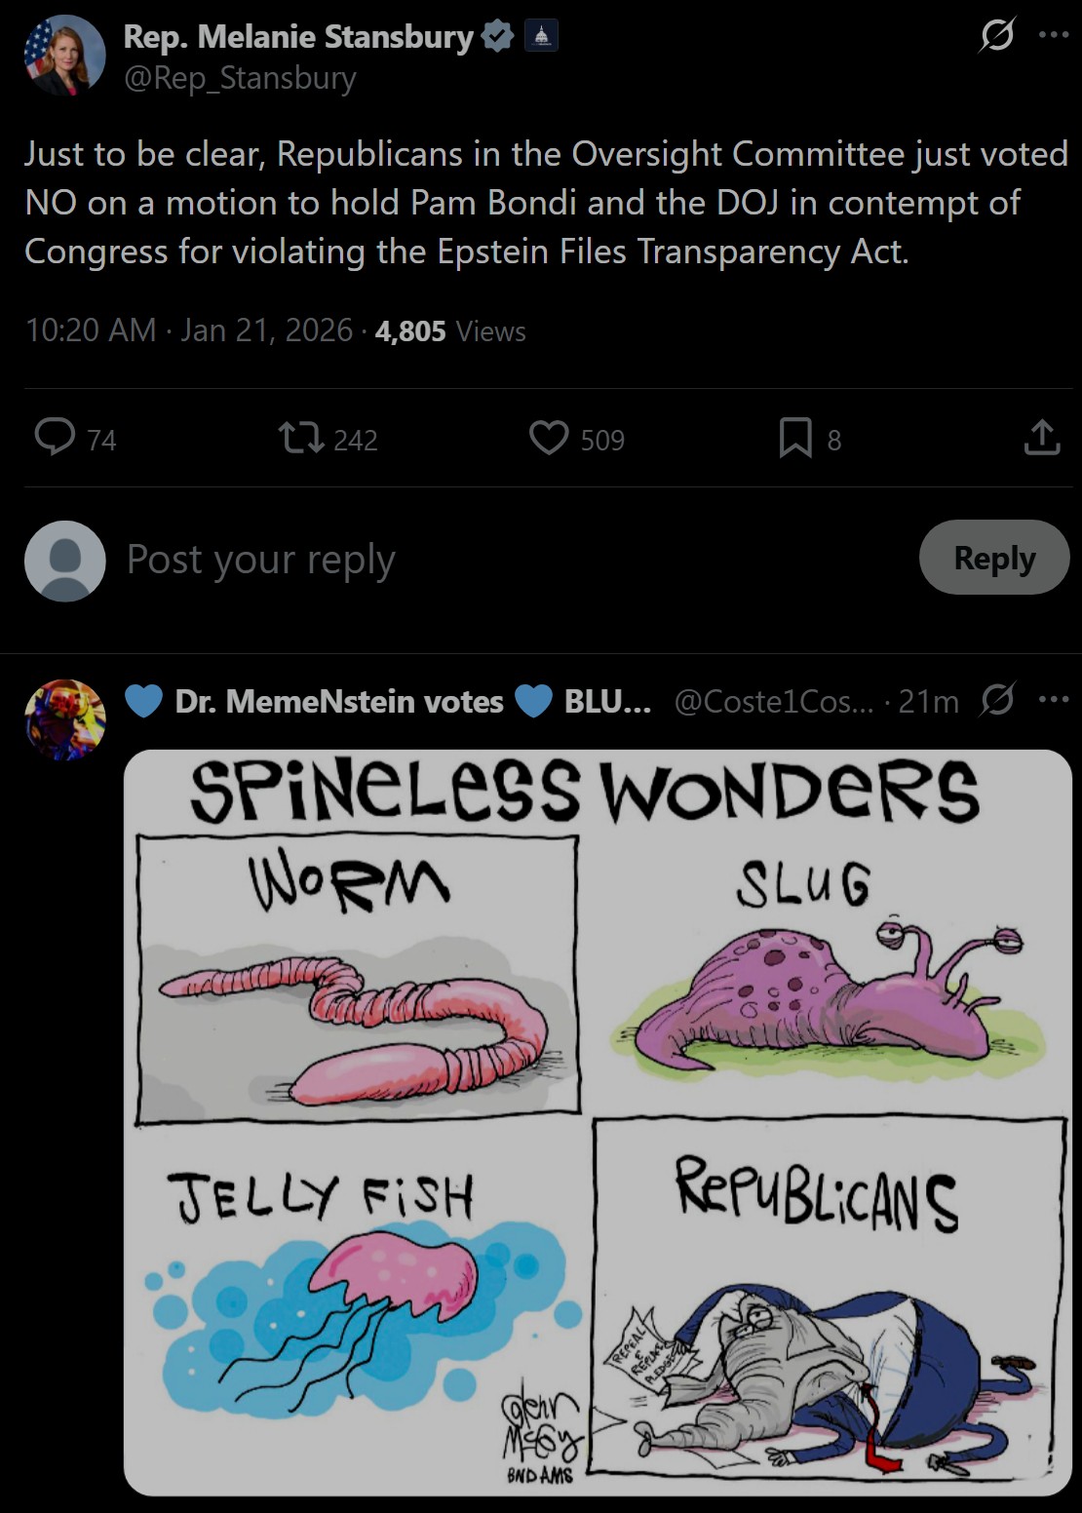Click Grok icon on Stansbury's post
Image resolution: width=1082 pixels, height=1513 pixels.
pyautogui.click(x=997, y=37)
